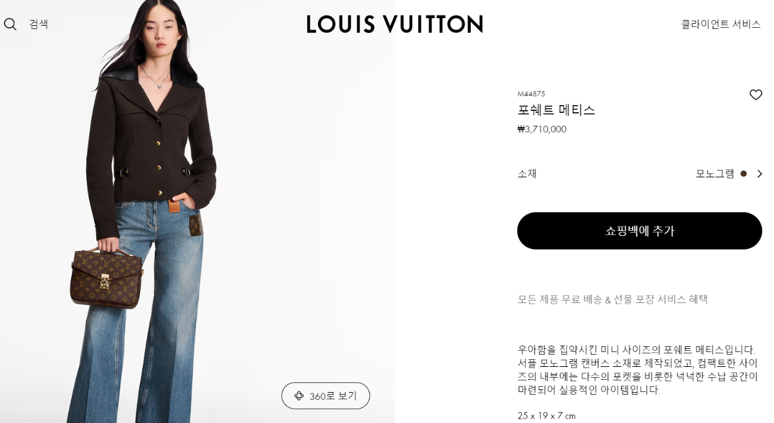
Task: Click the 소재 row label
Action: pos(527,173)
